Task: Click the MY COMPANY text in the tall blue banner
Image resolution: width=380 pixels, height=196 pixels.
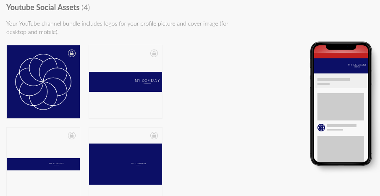Action: click(139, 164)
